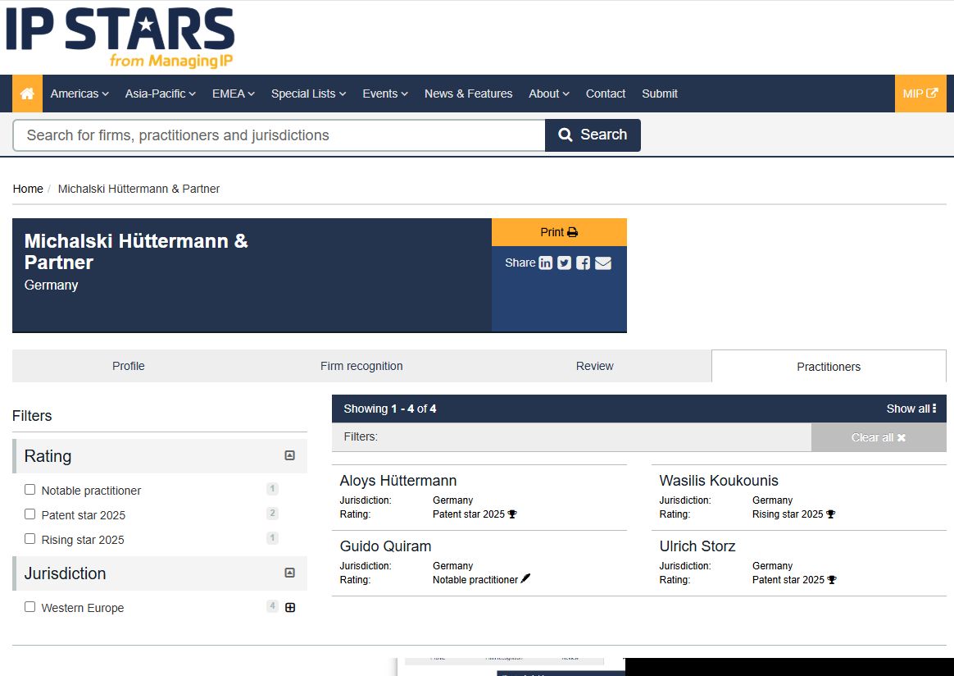The image size is (954, 676).
Task: Share firm on Facebook icon
Action: click(x=583, y=263)
